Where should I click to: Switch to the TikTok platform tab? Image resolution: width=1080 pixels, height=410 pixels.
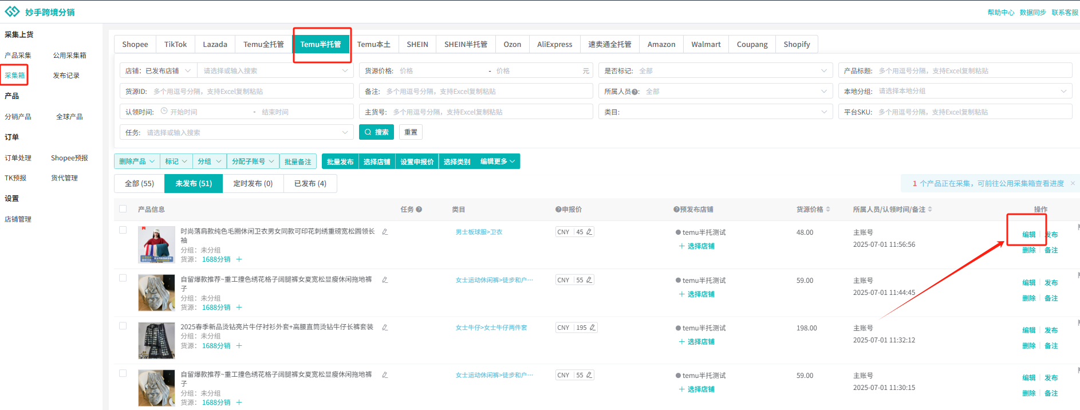click(x=175, y=44)
